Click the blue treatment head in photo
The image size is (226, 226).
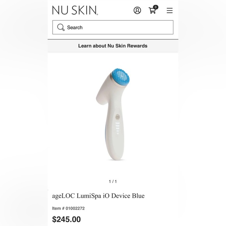(x=121, y=77)
